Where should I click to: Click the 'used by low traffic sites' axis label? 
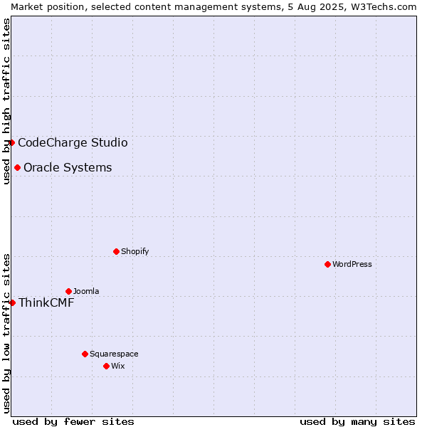pos(6,334)
